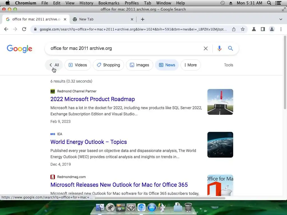Click the Office for Mac thumbnail
The image size is (287, 215).
click(x=220, y=185)
